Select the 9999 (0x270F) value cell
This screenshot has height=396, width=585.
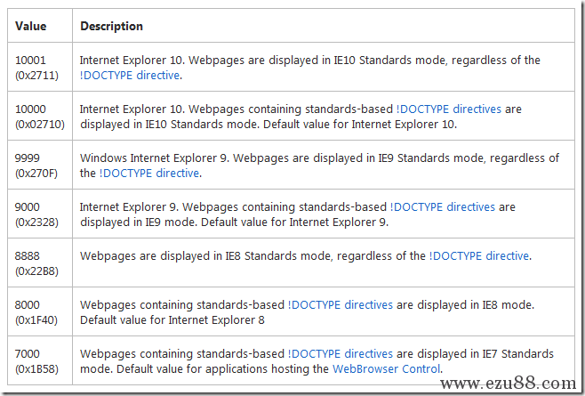[x=40, y=165]
